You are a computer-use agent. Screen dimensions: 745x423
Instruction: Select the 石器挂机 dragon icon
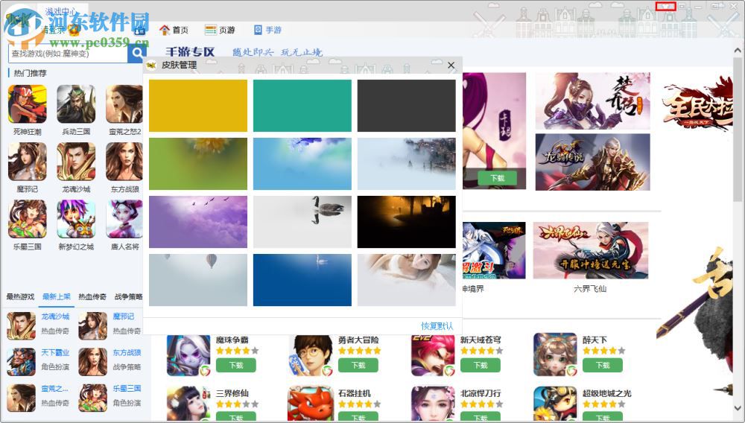point(310,404)
